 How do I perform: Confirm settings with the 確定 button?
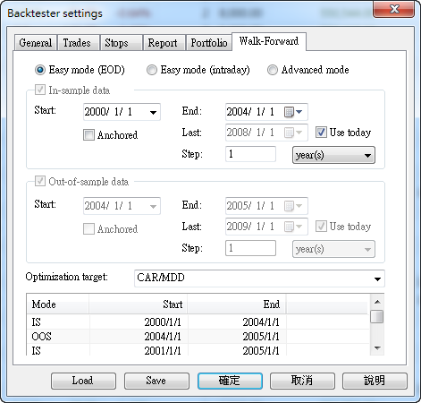pyautogui.click(x=230, y=381)
